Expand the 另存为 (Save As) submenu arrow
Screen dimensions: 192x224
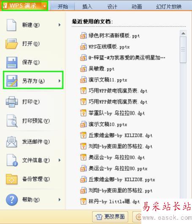pyautogui.click(x=60, y=81)
